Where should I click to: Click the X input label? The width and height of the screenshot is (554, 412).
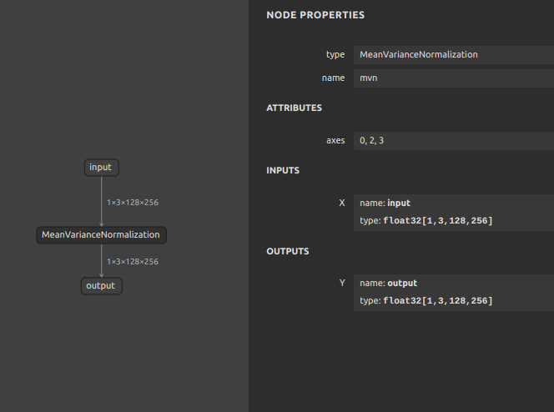(x=342, y=203)
